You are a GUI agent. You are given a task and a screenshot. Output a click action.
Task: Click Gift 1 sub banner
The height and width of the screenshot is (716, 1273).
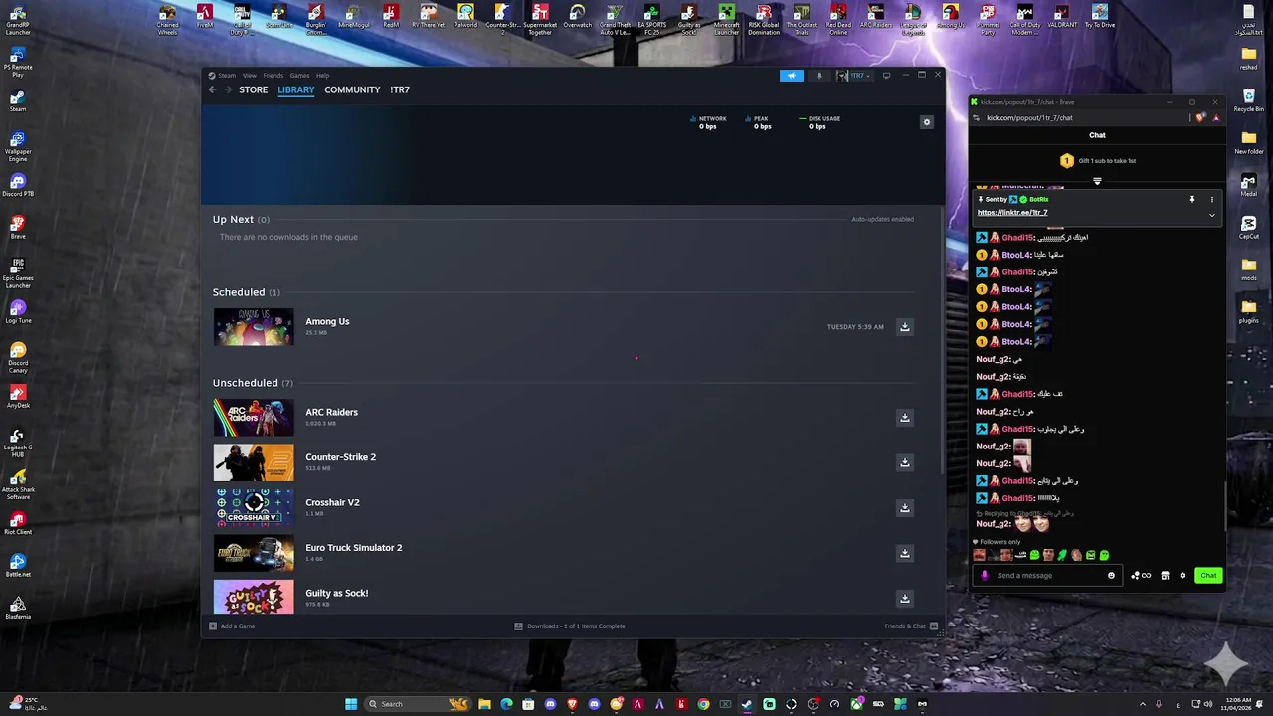(1097, 161)
